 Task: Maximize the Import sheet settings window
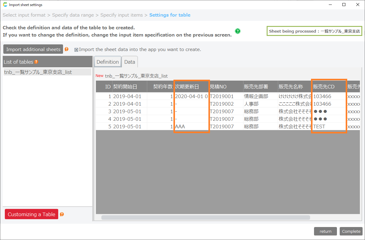pyautogui.click(x=344, y=5)
